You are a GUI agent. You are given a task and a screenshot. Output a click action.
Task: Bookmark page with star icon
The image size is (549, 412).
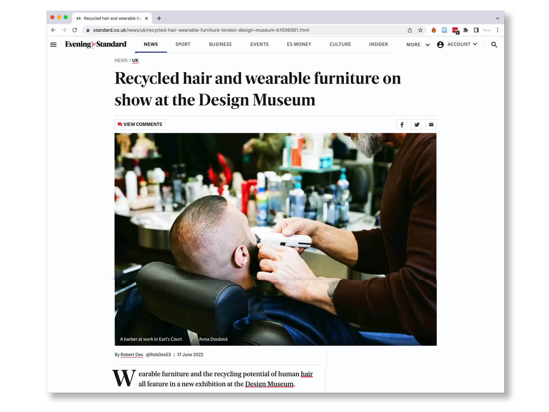click(x=420, y=30)
